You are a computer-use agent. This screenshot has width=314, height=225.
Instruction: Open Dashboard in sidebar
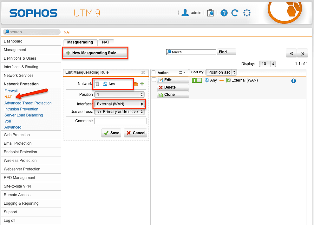pyautogui.click(x=31, y=41)
